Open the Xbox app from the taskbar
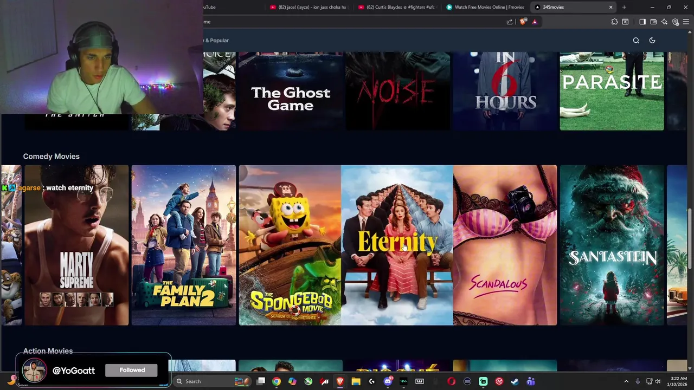Image resolution: width=694 pixels, height=390 pixels. pyautogui.click(x=309, y=381)
